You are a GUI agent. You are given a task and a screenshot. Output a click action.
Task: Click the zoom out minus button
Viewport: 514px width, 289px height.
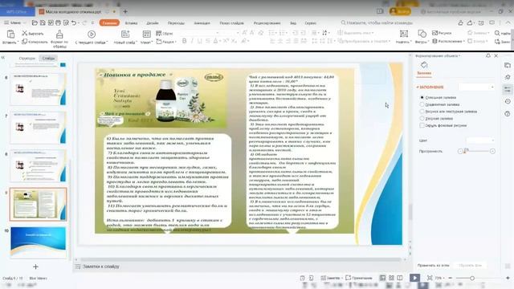[451, 278]
